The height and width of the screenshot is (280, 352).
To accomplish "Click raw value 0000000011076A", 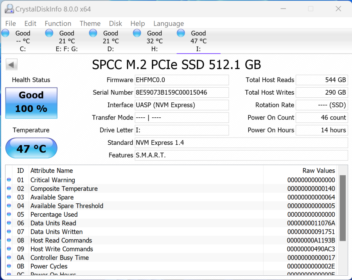I will pos(311,223).
